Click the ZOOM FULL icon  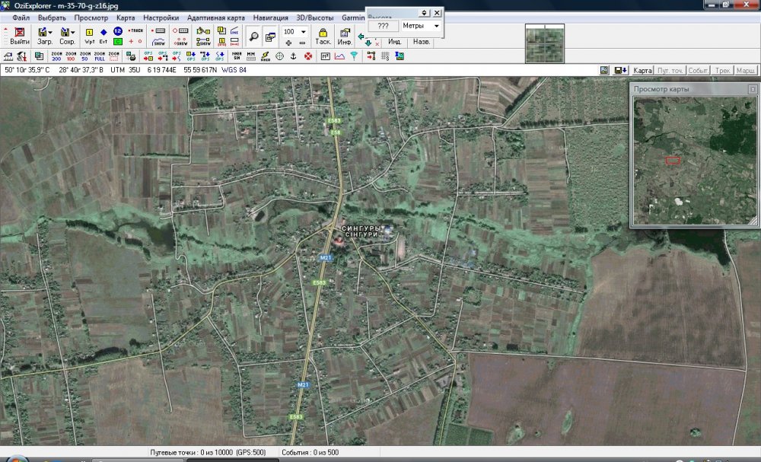(100, 56)
